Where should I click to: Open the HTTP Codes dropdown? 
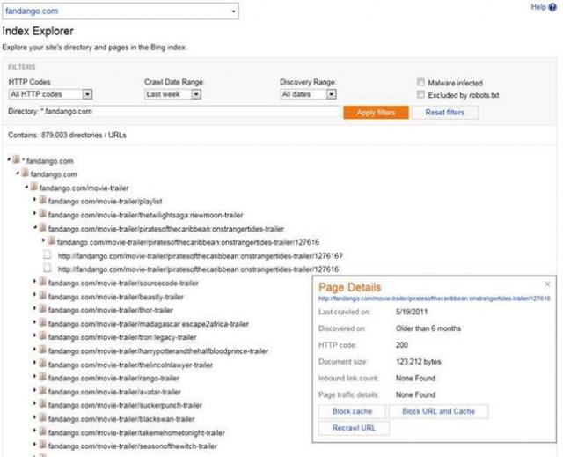51,94
